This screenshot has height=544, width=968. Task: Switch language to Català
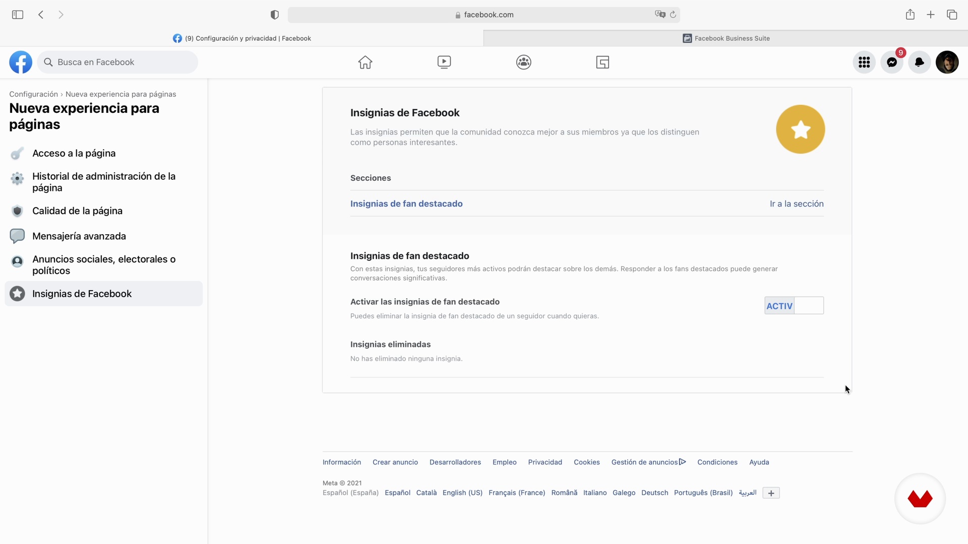[x=427, y=493]
